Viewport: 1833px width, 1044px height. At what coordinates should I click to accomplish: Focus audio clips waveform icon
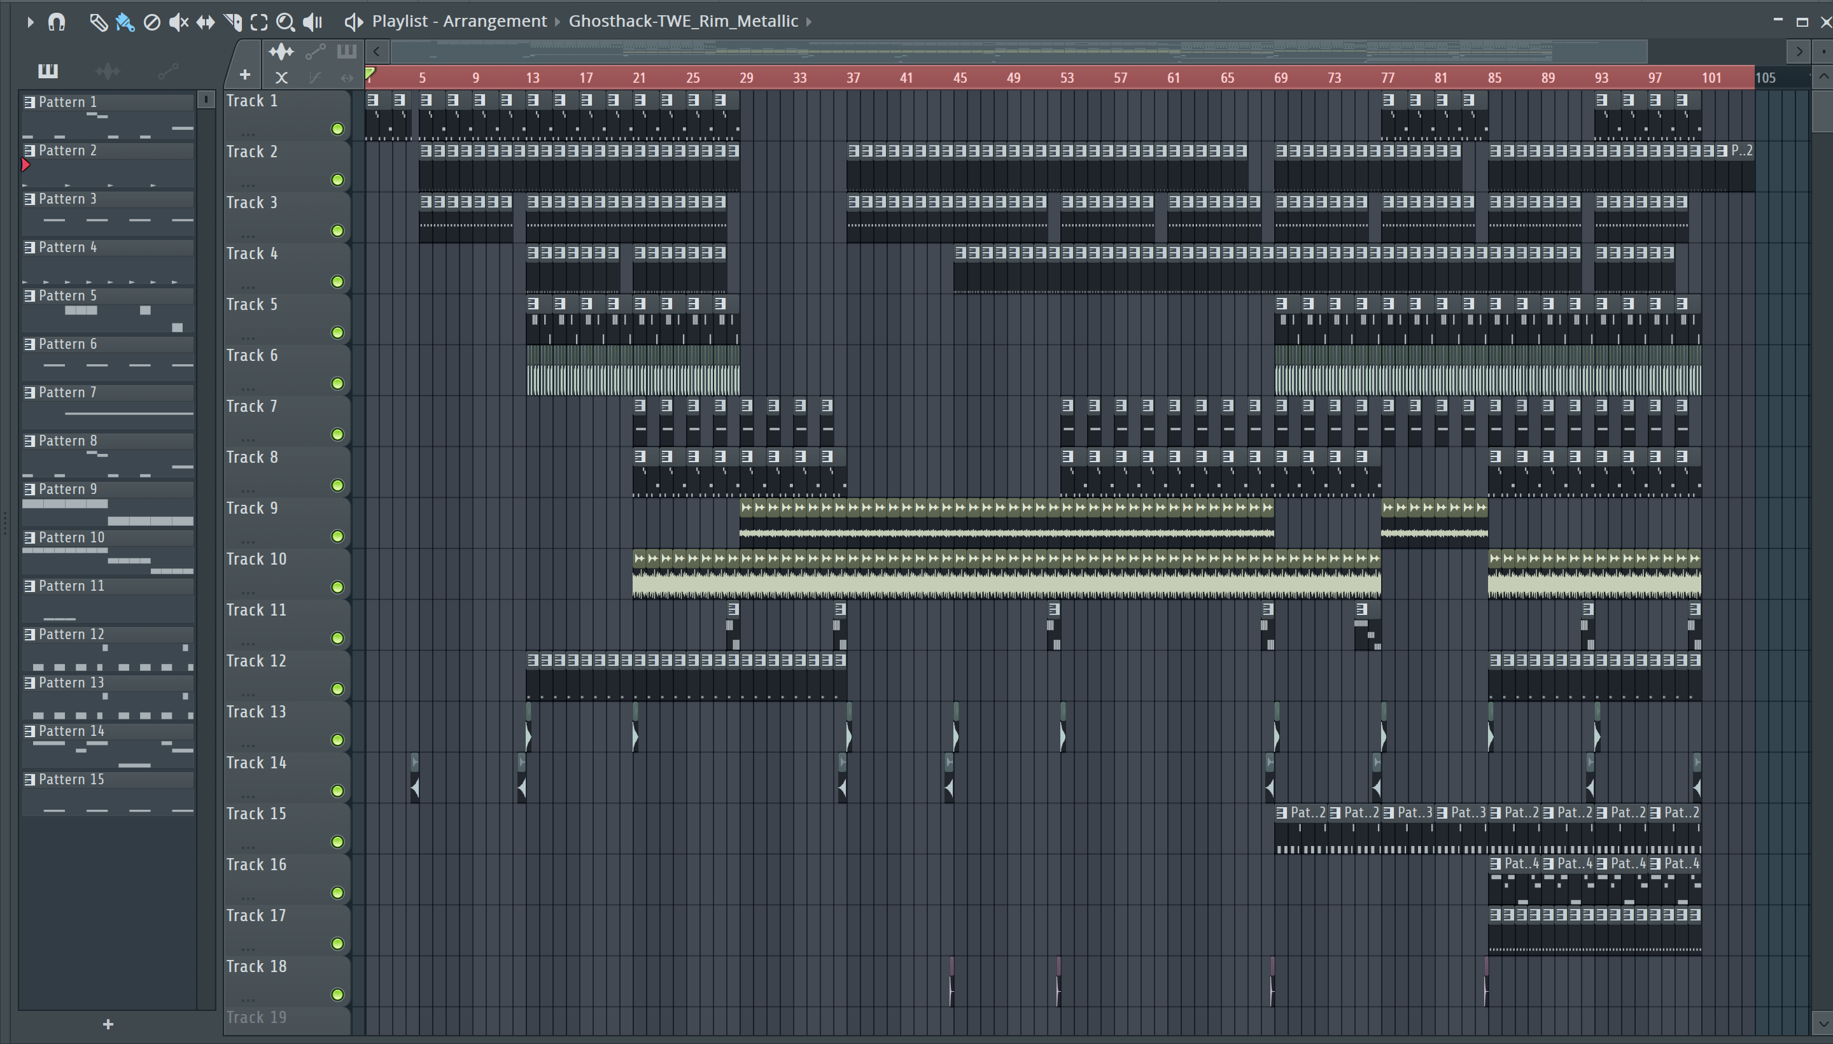[x=281, y=51]
